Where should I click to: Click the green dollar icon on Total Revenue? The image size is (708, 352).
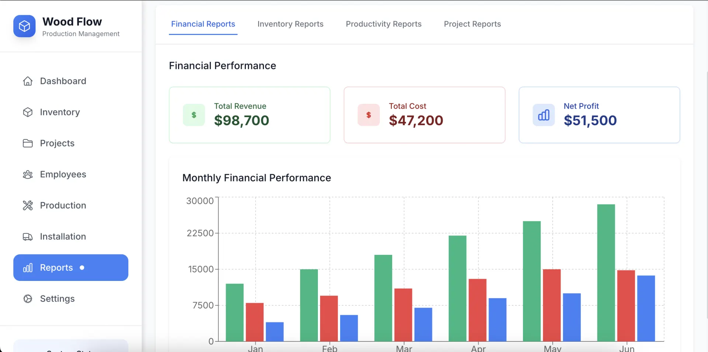tap(194, 115)
